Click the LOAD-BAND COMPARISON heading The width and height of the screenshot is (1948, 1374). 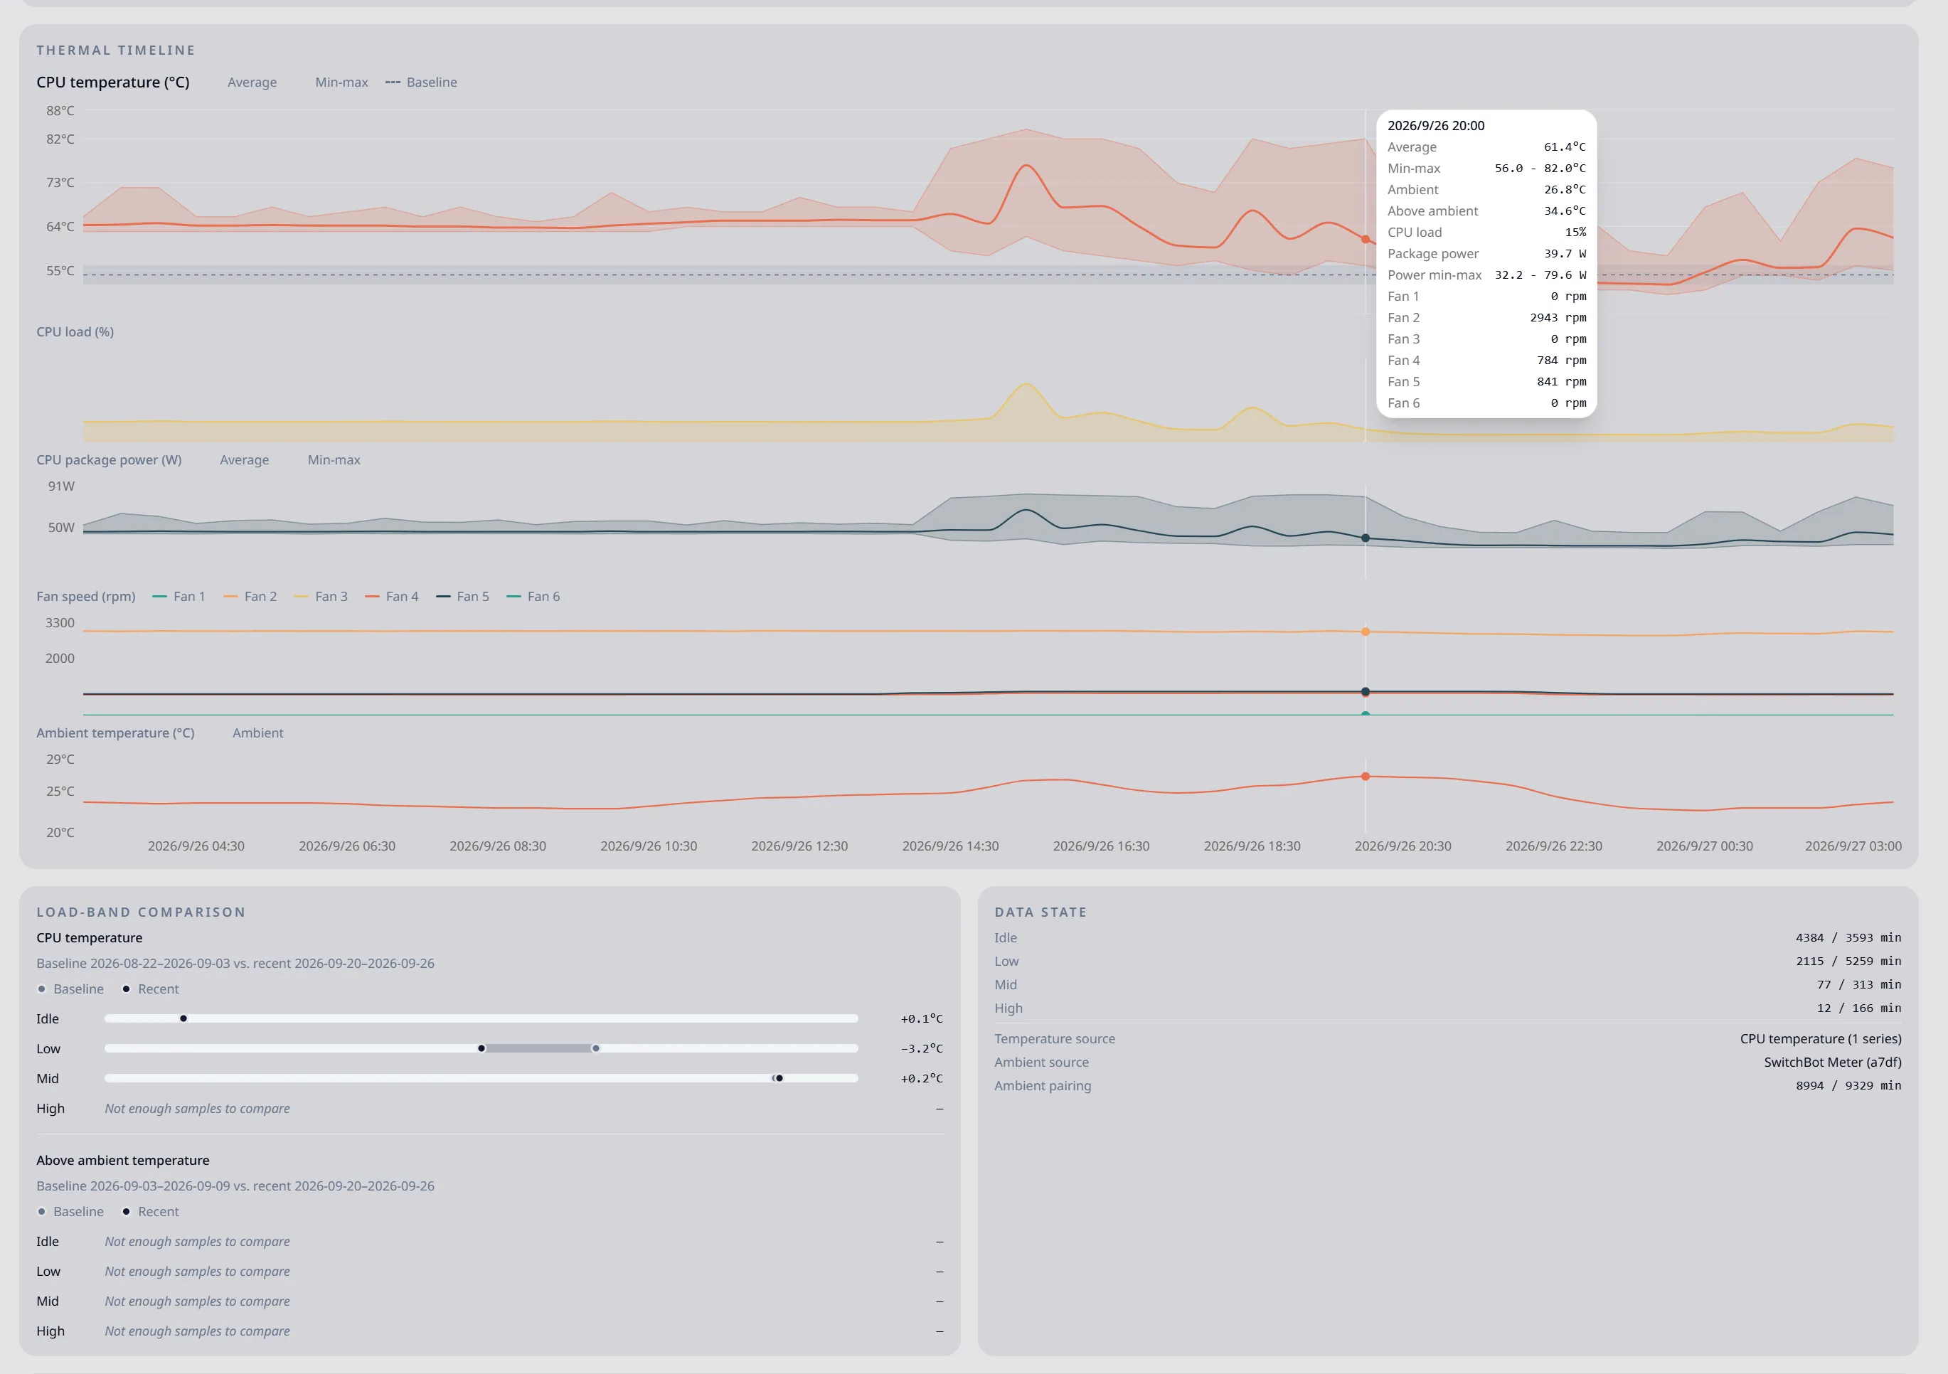[x=141, y=912]
